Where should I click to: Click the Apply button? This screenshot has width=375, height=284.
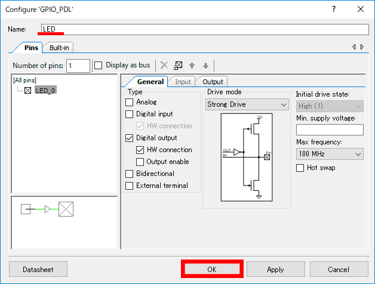click(275, 270)
